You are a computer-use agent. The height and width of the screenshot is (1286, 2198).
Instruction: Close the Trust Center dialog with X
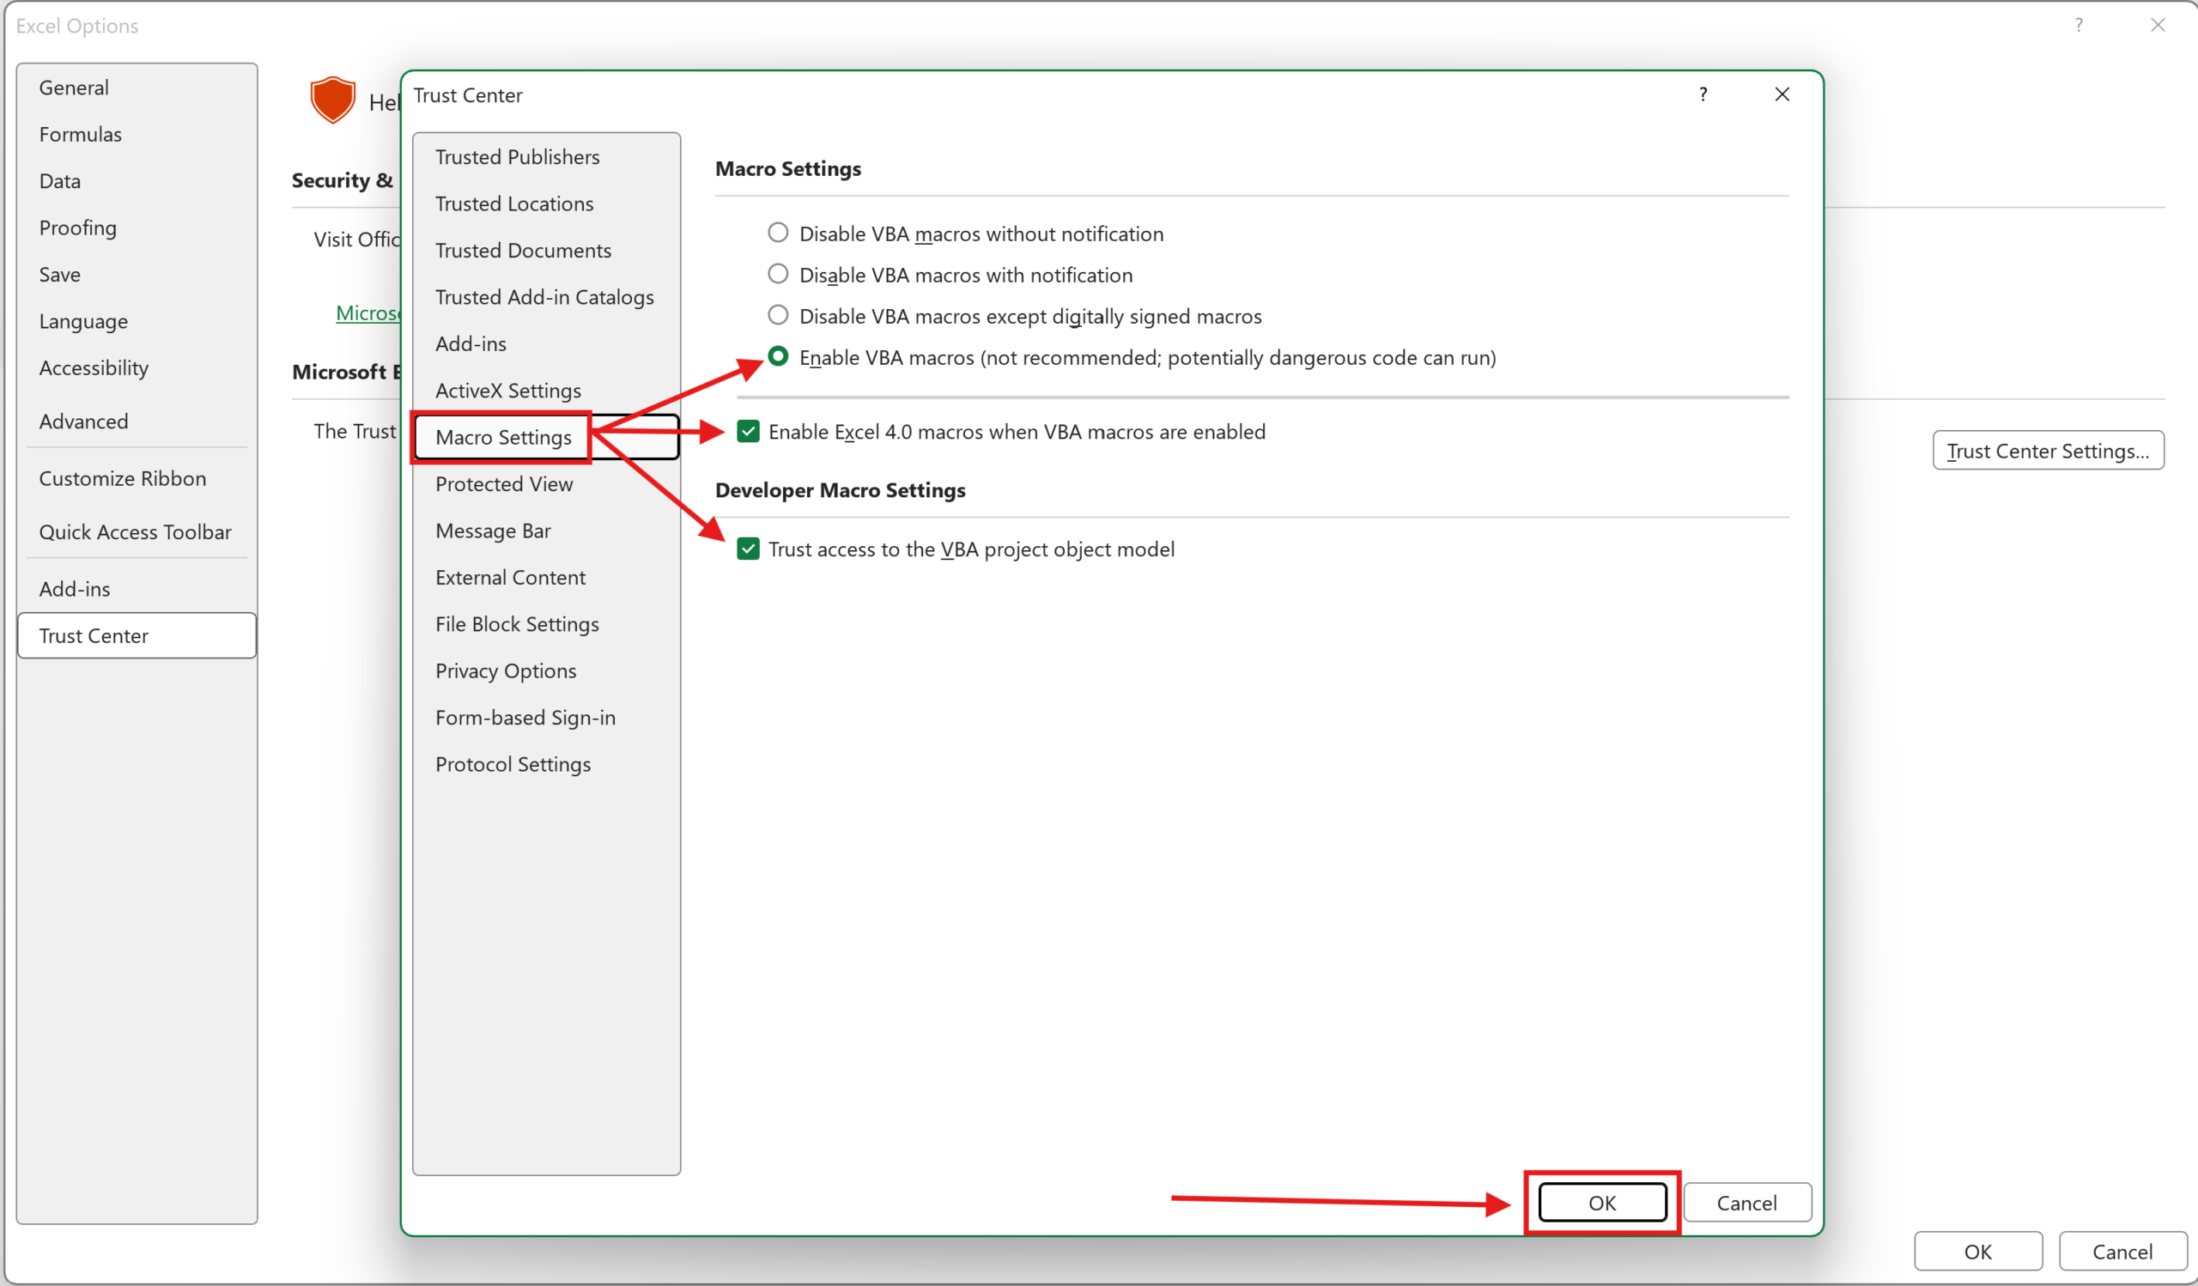(1782, 94)
